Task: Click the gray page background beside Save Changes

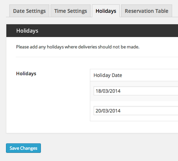Action: coord(100,148)
